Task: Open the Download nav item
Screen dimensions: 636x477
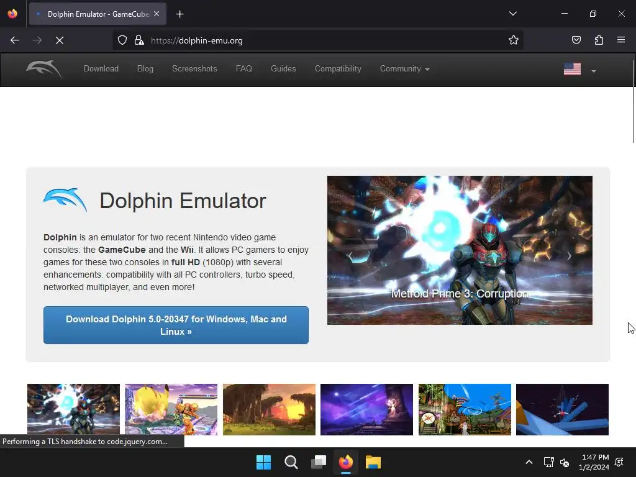Action: pyautogui.click(x=101, y=68)
